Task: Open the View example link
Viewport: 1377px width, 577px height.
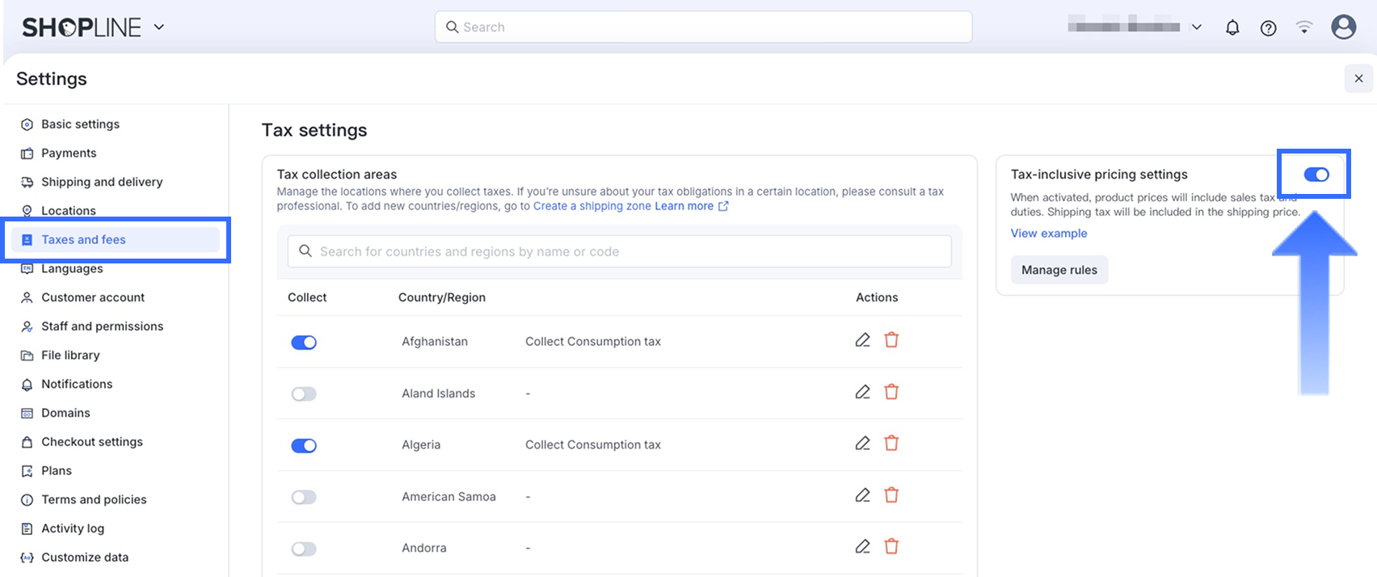Action: (x=1048, y=234)
